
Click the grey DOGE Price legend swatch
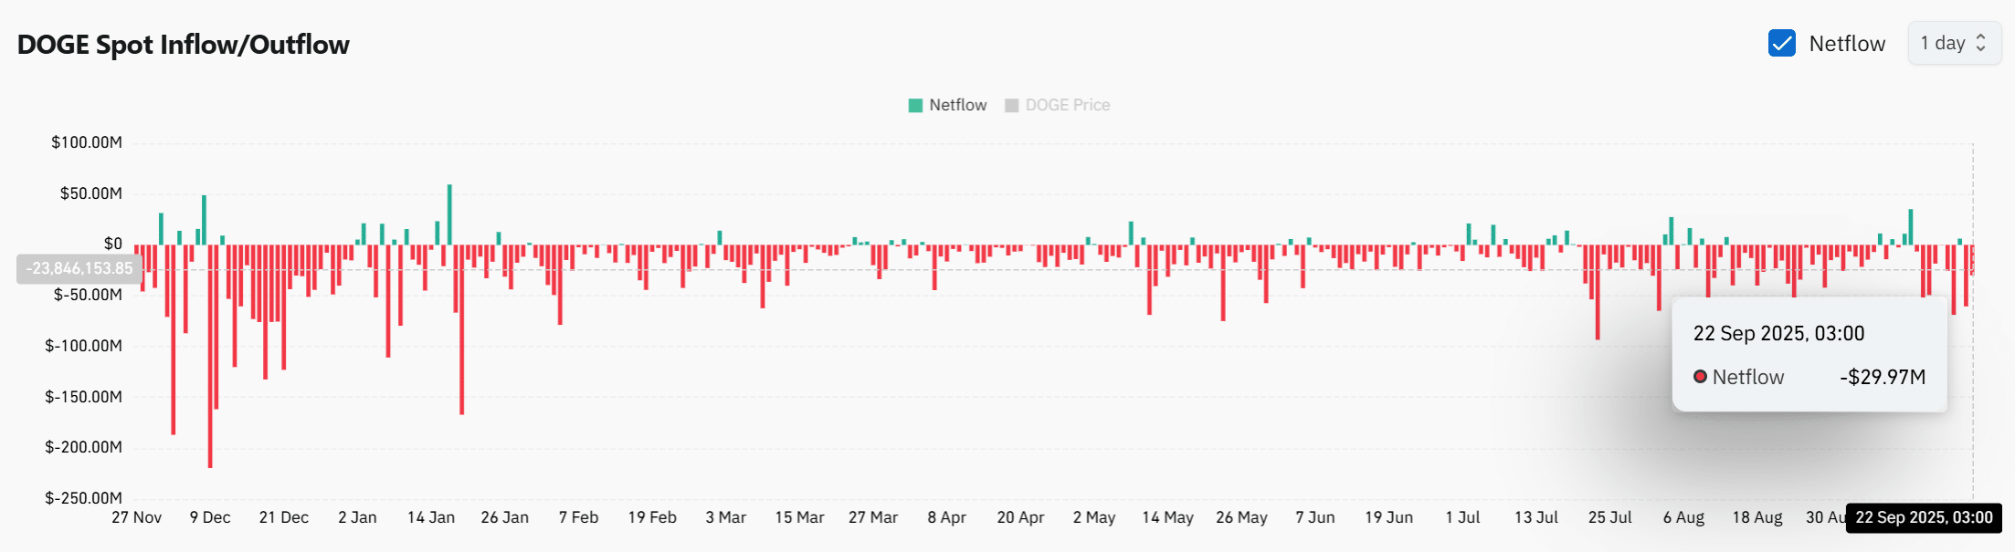tap(1011, 106)
